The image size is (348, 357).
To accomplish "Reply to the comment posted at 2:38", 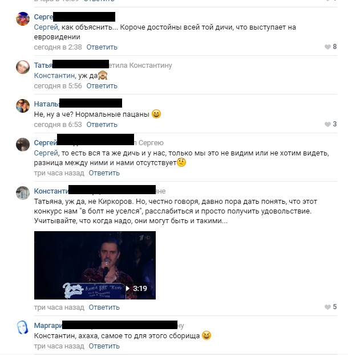I will click(x=102, y=47).
